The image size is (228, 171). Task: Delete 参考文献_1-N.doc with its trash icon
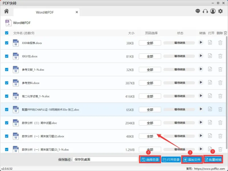coord(220,69)
